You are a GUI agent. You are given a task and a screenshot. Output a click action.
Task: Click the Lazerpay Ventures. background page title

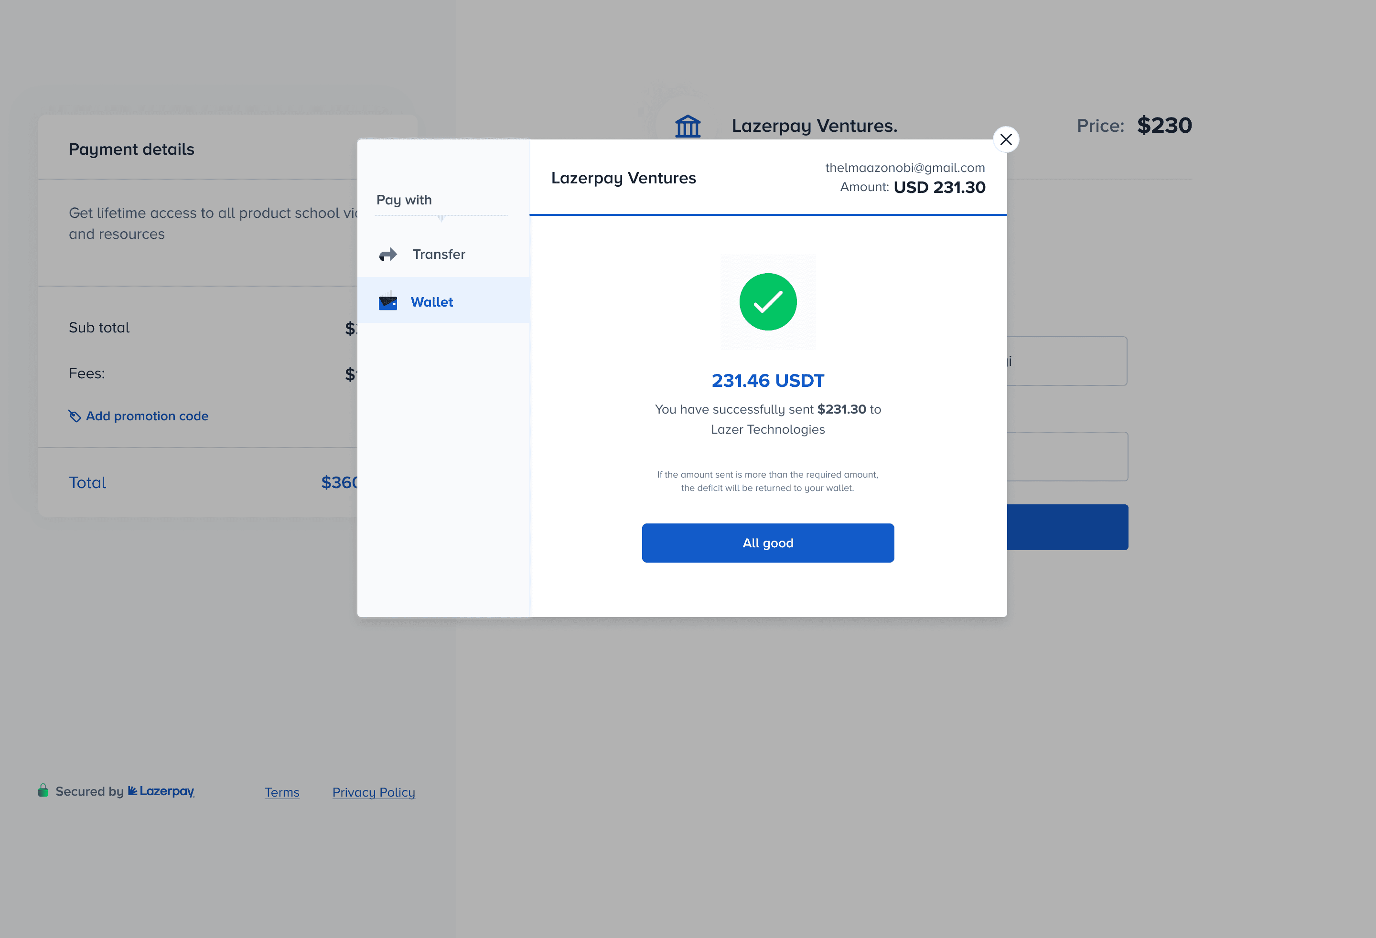tap(814, 126)
